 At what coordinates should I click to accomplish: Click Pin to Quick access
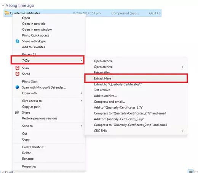pos(35,35)
